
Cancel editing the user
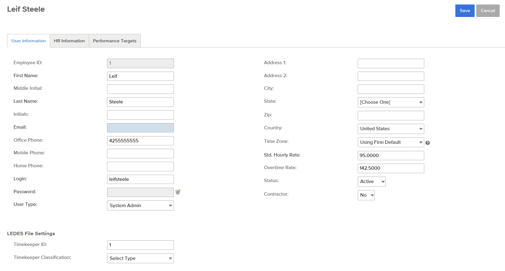pos(488,11)
